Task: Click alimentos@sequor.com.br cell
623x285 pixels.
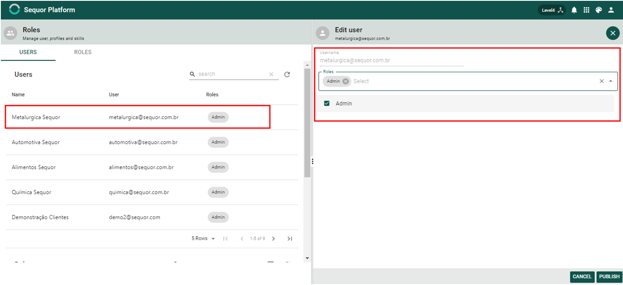Action: pyautogui.click(x=141, y=167)
